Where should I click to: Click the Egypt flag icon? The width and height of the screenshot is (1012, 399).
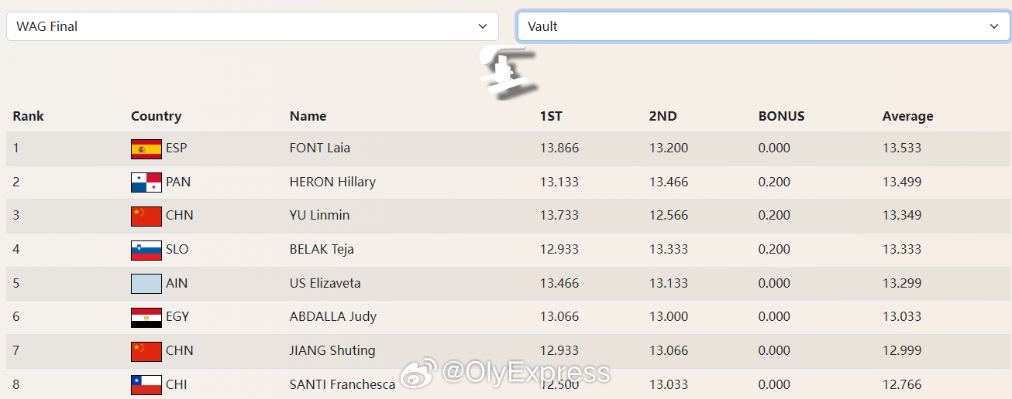(146, 317)
